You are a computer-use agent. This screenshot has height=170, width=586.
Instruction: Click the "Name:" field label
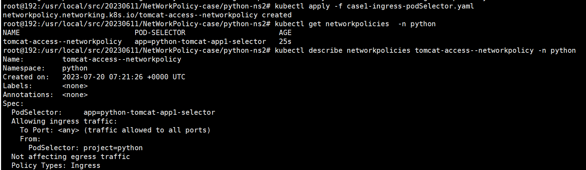pos(13,59)
